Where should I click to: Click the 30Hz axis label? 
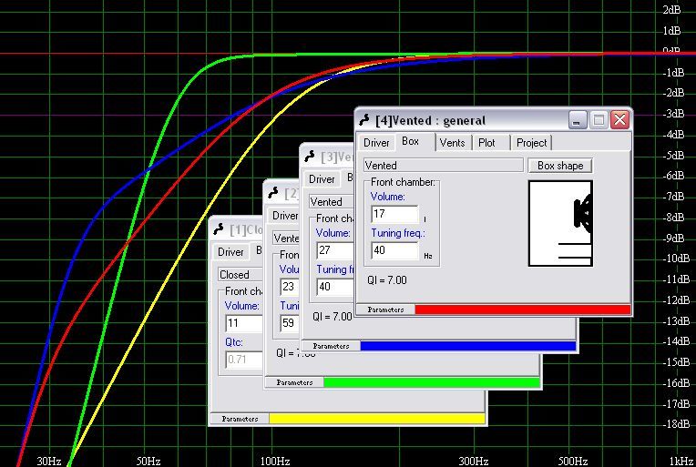pyautogui.click(x=49, y=462)
